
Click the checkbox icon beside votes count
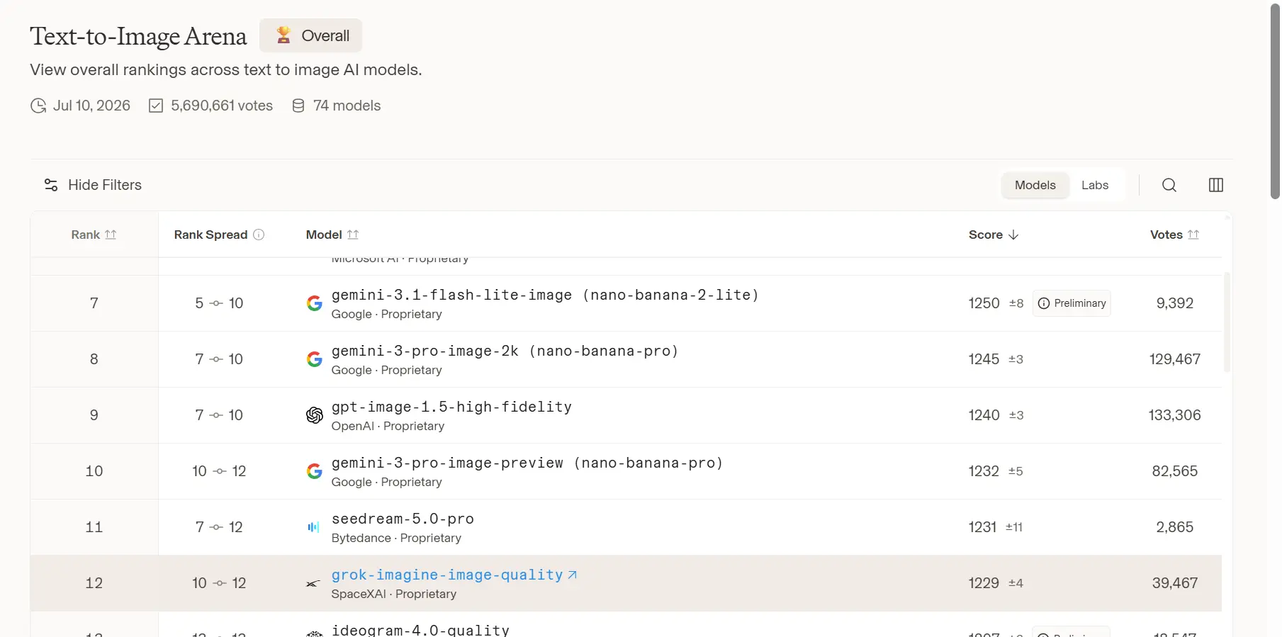tap(156, 106)
